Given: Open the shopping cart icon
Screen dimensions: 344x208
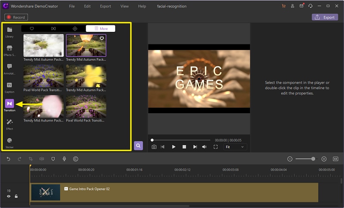Looking at the screenshot, I should pos(284,6).
